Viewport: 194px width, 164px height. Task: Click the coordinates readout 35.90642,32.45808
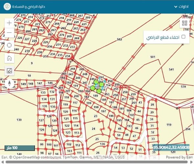(171, 147)
